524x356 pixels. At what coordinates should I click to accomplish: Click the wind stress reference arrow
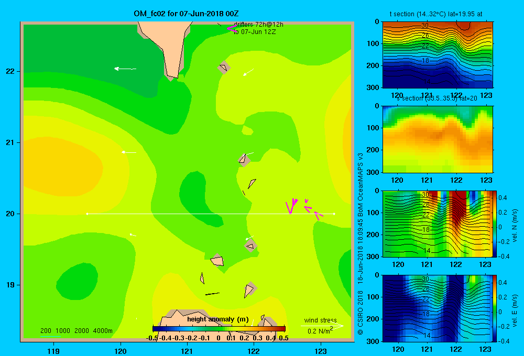point(322,326)
